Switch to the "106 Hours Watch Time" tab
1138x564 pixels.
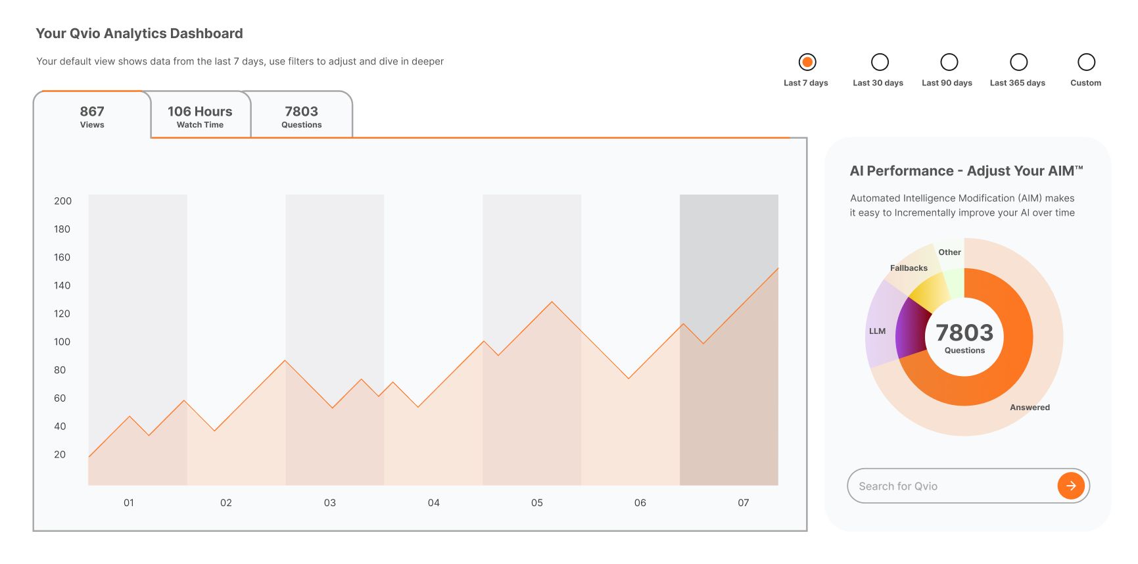click(x=200, y=114)
